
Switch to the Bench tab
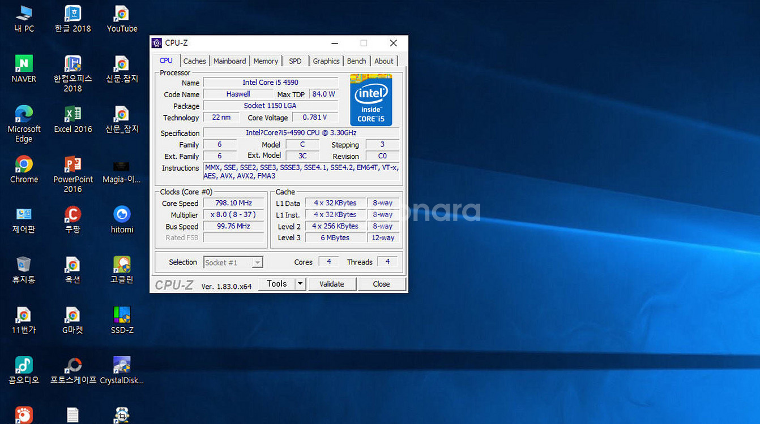tap(356, 61)
